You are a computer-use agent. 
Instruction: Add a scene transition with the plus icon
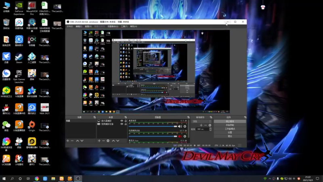pyautogui.click(x=201, y=125)
